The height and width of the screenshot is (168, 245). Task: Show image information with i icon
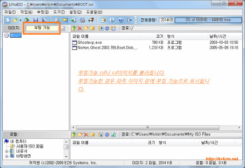(112, 20)
